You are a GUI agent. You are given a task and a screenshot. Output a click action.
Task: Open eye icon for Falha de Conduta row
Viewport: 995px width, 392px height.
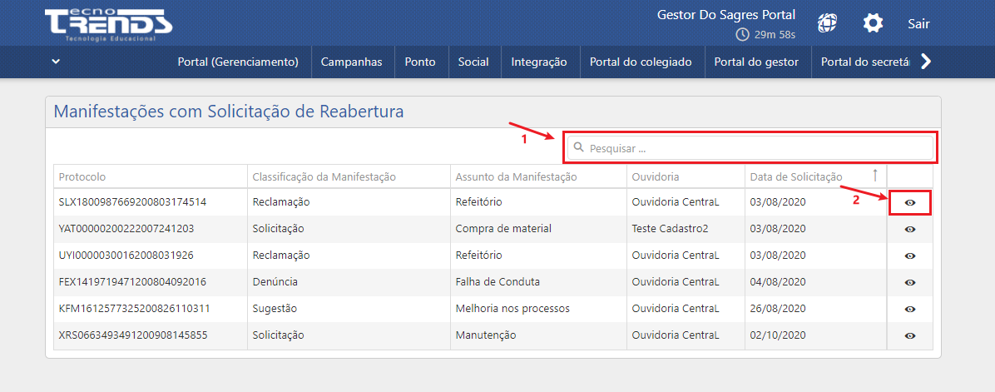coord(909,282)
